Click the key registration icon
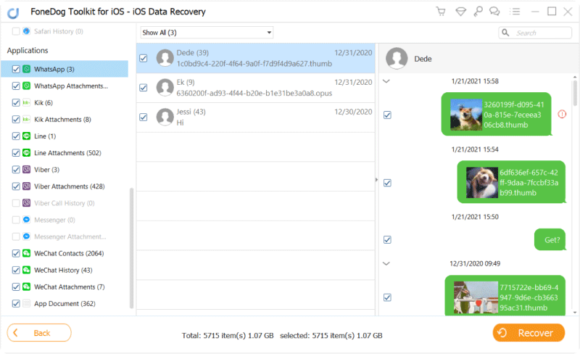 pyautogui.click(x=476, y=12)
